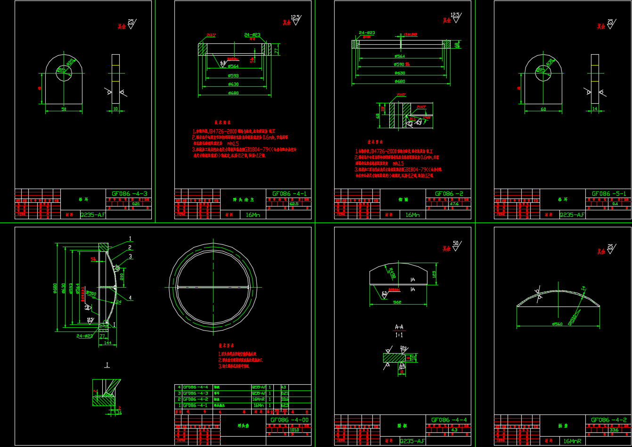Click the 50 width dimension of lifting lug
The width and height of the screenshot is (632, 447).
[64, 109]
